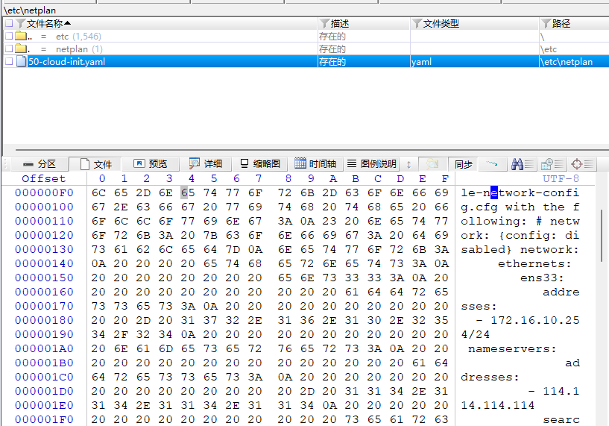Select the '. = netplan (1)' row
This screenshot has width=609, height=426.
point(306,49)
